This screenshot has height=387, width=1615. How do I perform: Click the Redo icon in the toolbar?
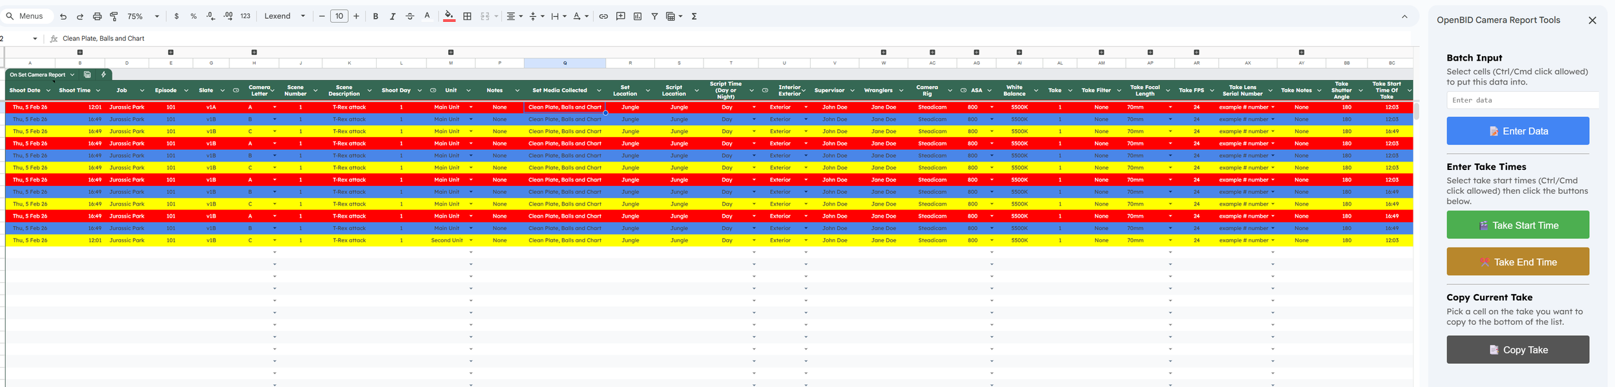80,17
